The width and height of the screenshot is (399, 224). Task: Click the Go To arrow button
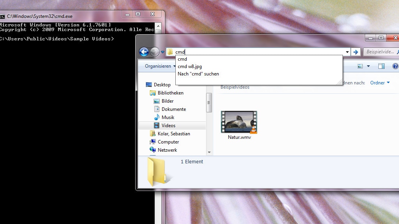coord(355,52)
